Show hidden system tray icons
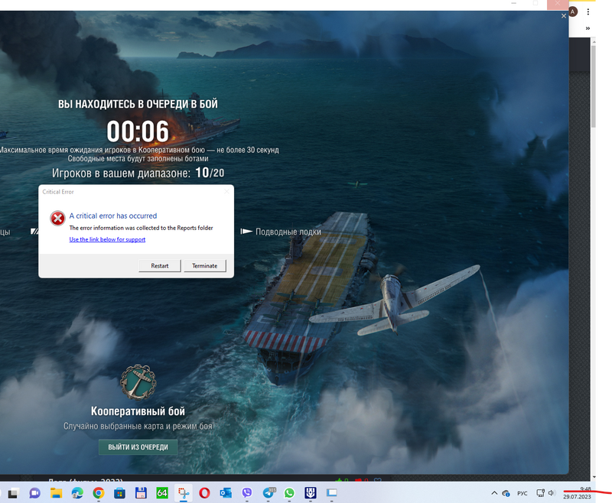Image resolution: width=612 pixels, height=503 pixels. (x=494, y=493)
